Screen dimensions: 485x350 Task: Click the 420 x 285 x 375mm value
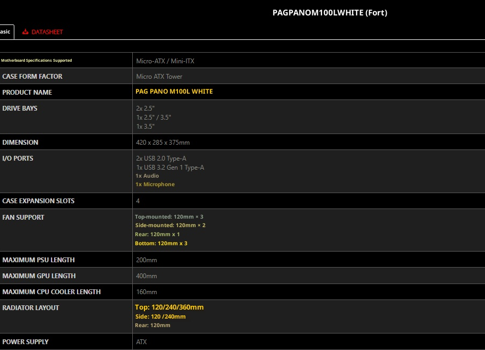coord(163,143)
